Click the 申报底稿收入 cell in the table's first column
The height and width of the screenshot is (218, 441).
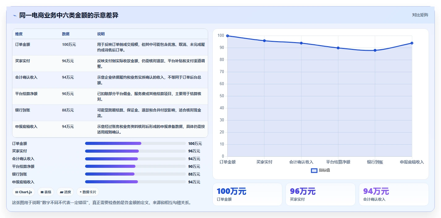[26, 127]
